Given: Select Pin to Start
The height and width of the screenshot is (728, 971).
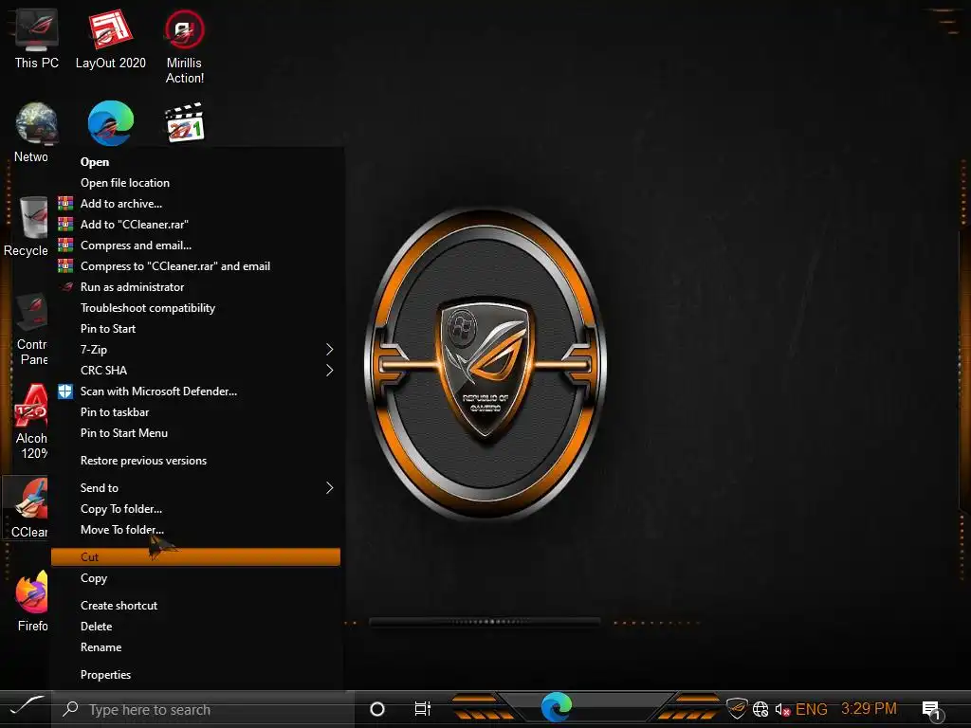Looking at the screenshot, I should pyautogui.click(x=195, y=329).
